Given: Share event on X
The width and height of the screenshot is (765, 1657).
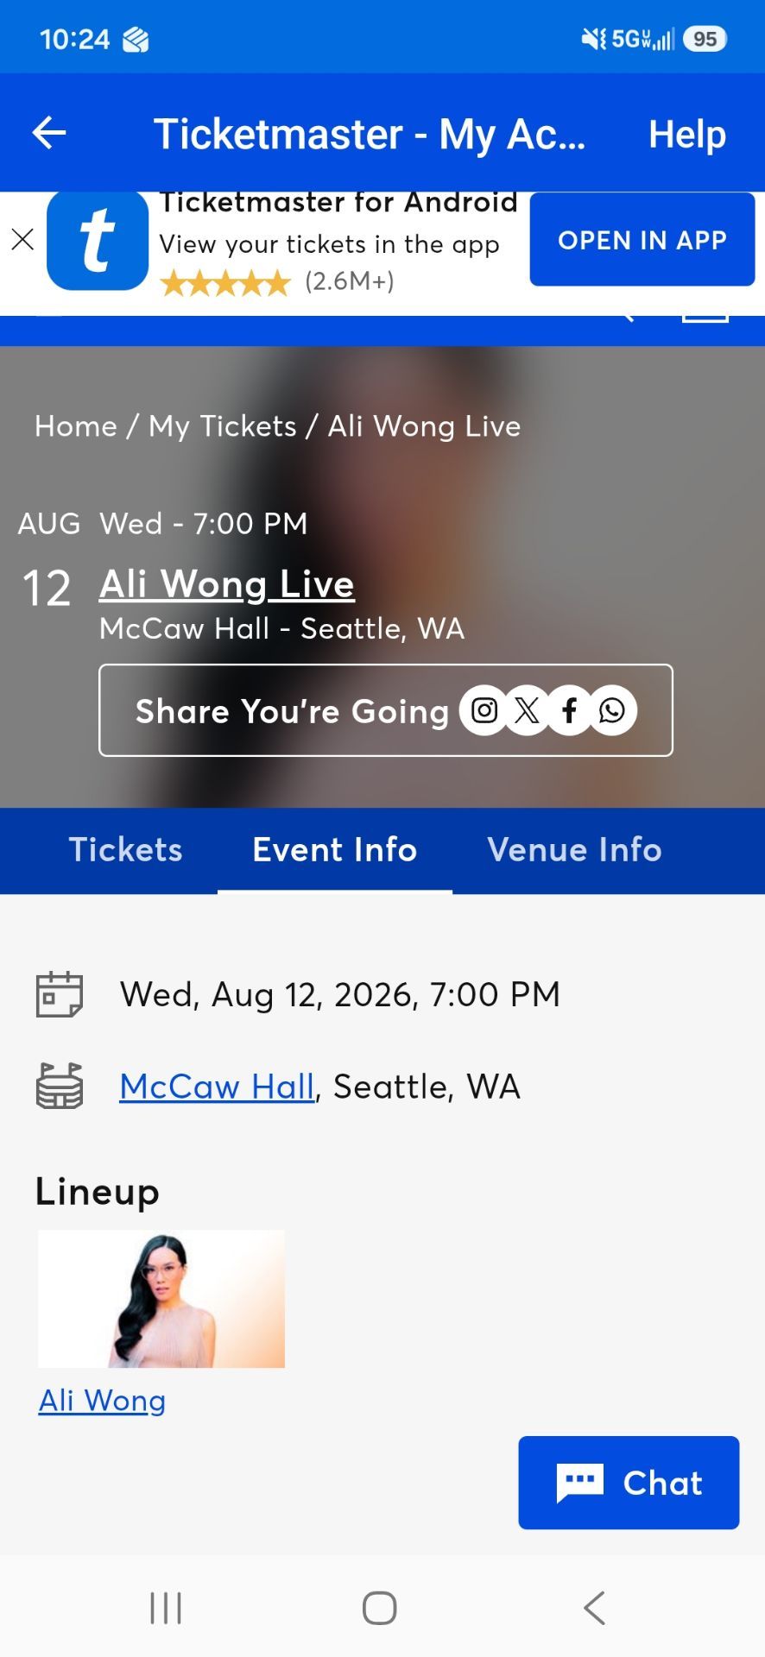Looking at the screenshot, I should click(x=527, y=710).
